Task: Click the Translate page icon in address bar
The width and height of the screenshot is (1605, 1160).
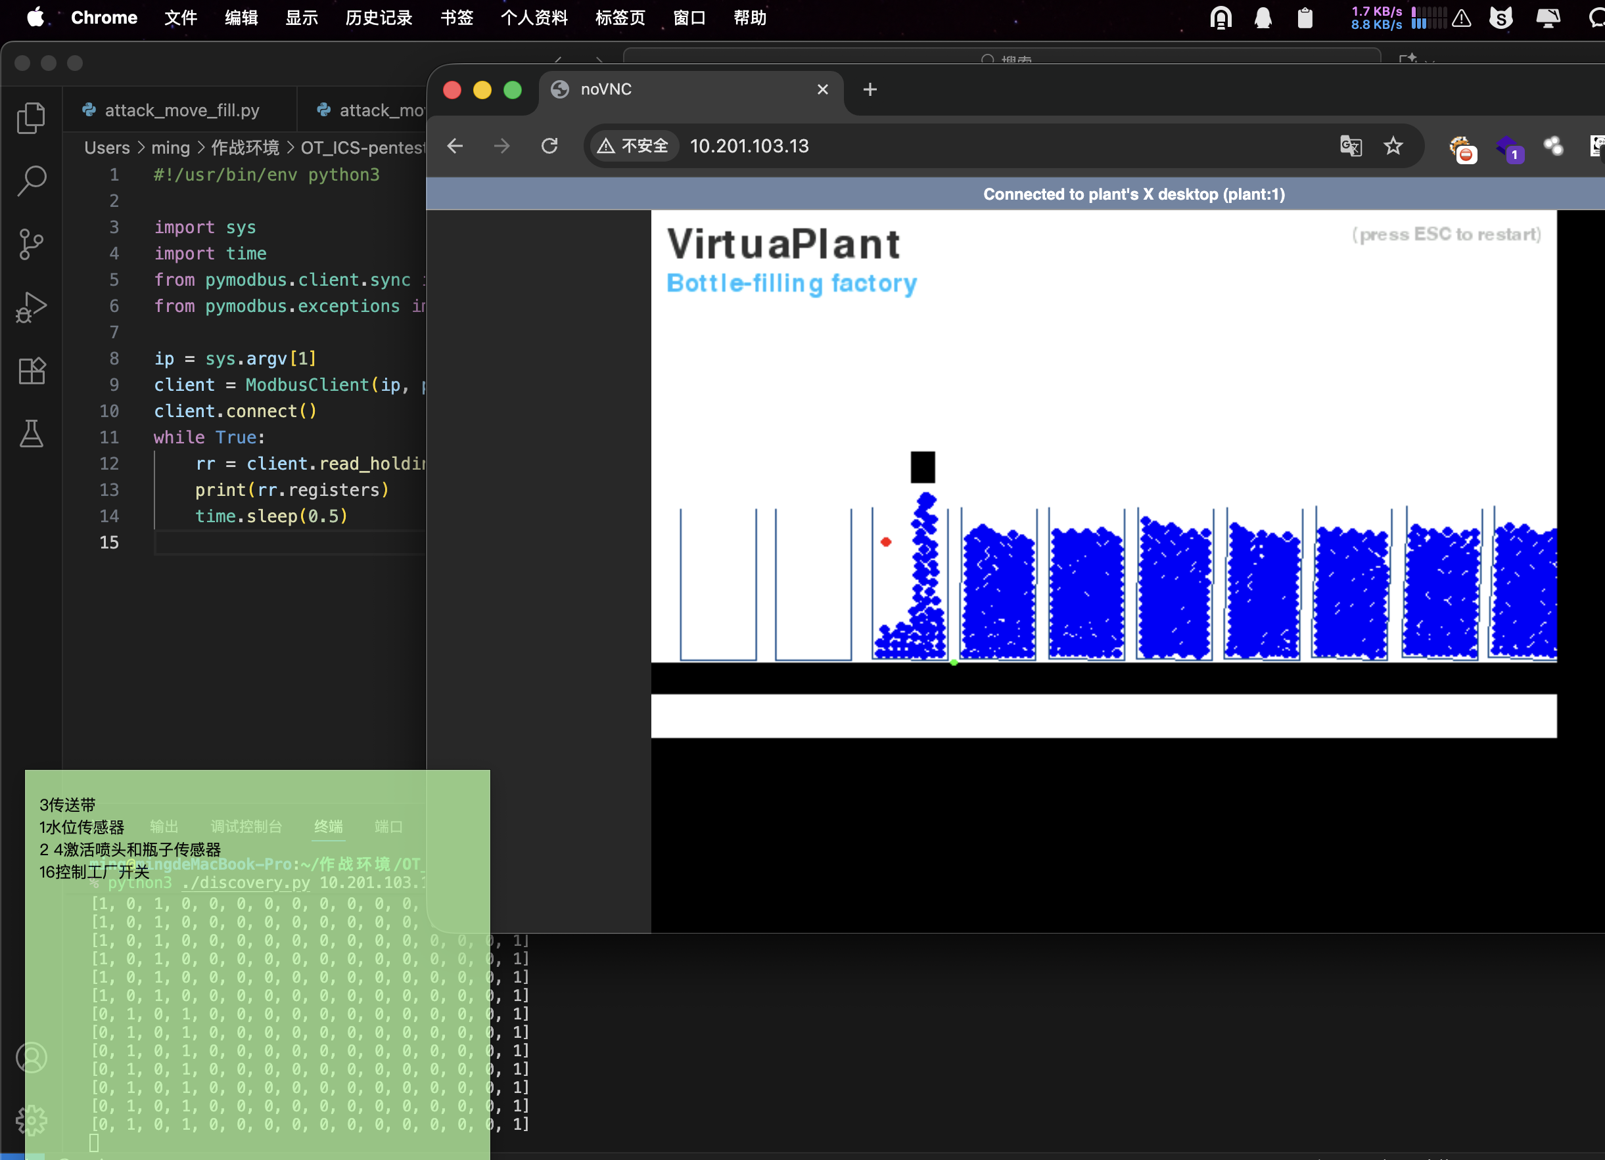Action: pyautogui.click(x=1350, y=146)
